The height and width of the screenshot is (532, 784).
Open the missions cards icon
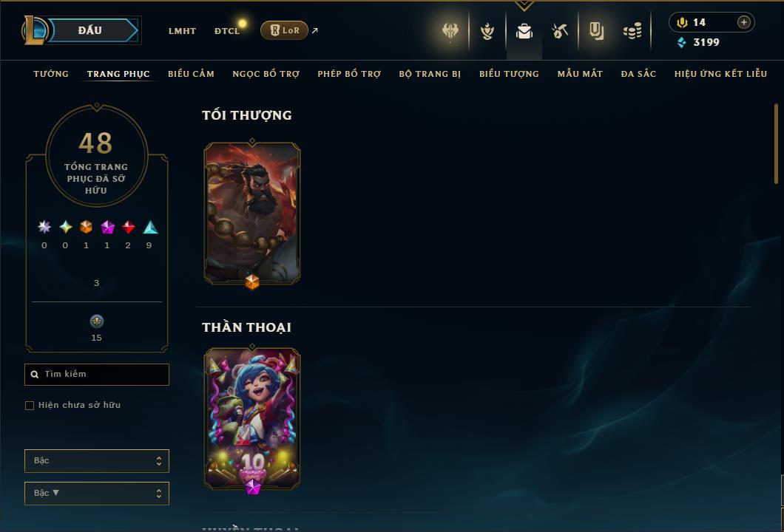click(596, 32)
